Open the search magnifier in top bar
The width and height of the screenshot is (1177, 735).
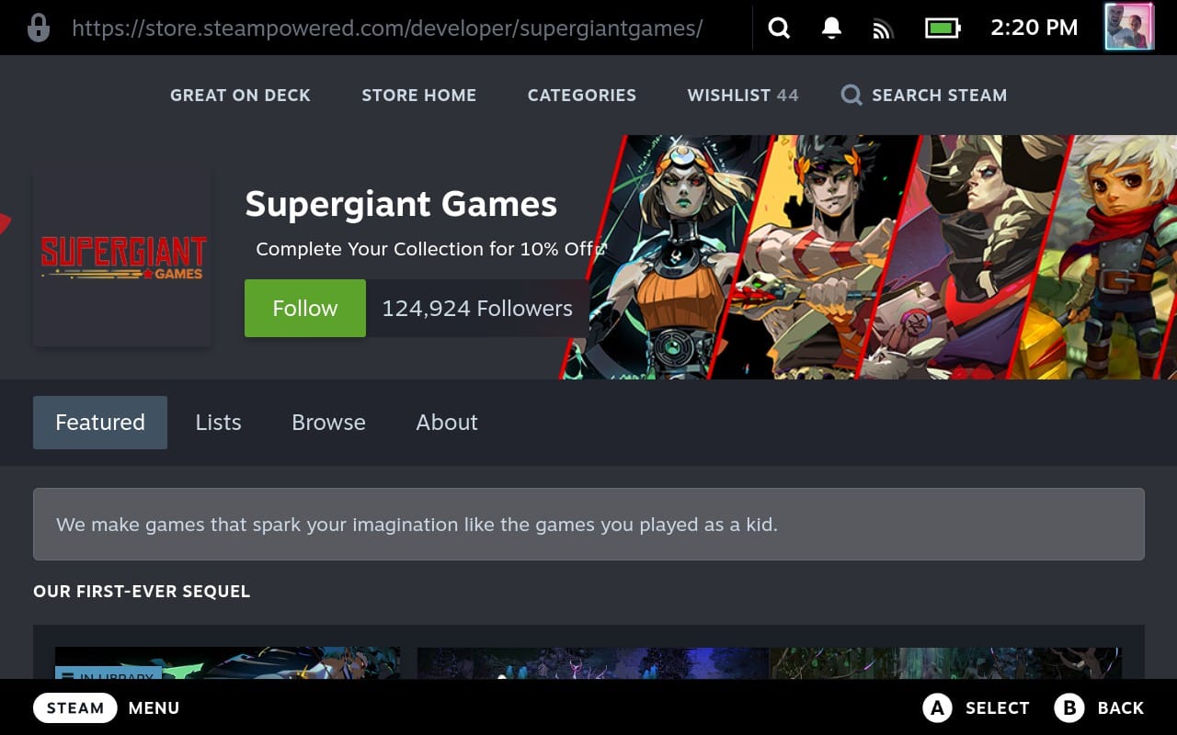point(779,28)
